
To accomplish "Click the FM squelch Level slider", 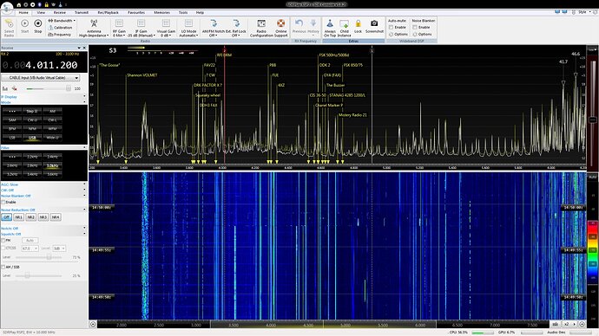I will (38, 257).
